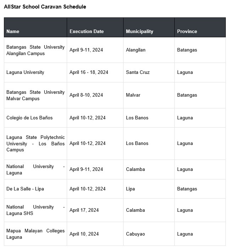The image size is (229, 248).
Task: Select the Name column header
Action: point(13,31)
